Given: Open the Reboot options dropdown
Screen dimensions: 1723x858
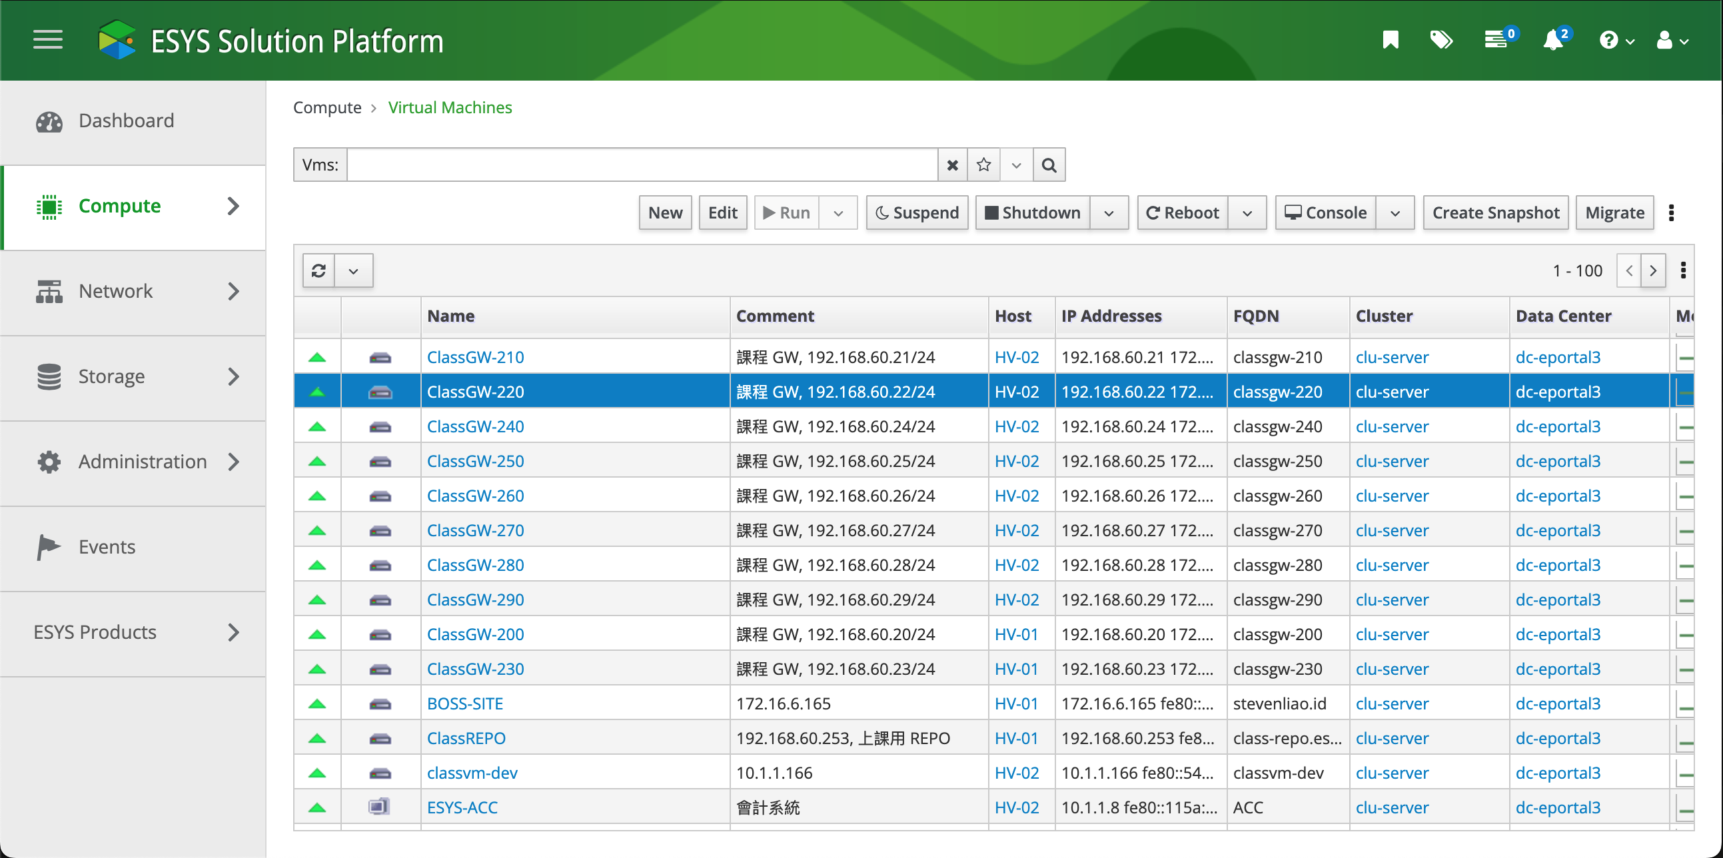Looking at the screenshot, I should point(1247,213).
